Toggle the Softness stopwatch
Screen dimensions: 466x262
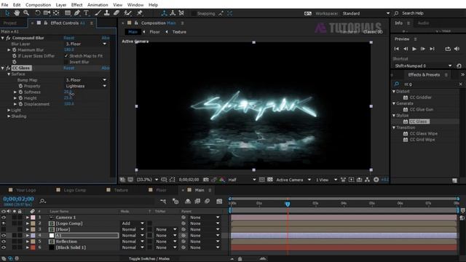coord(20,92)
